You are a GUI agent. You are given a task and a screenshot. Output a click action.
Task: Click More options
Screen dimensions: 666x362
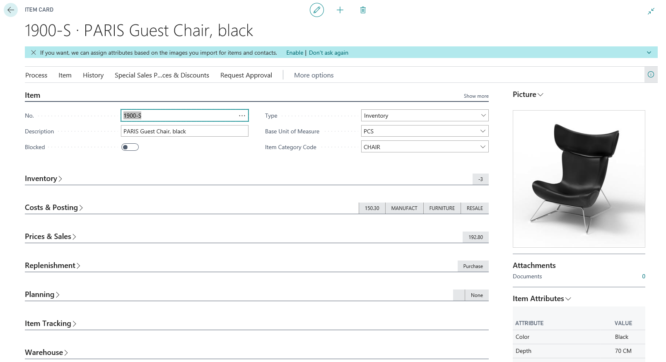tap(314, 75)
